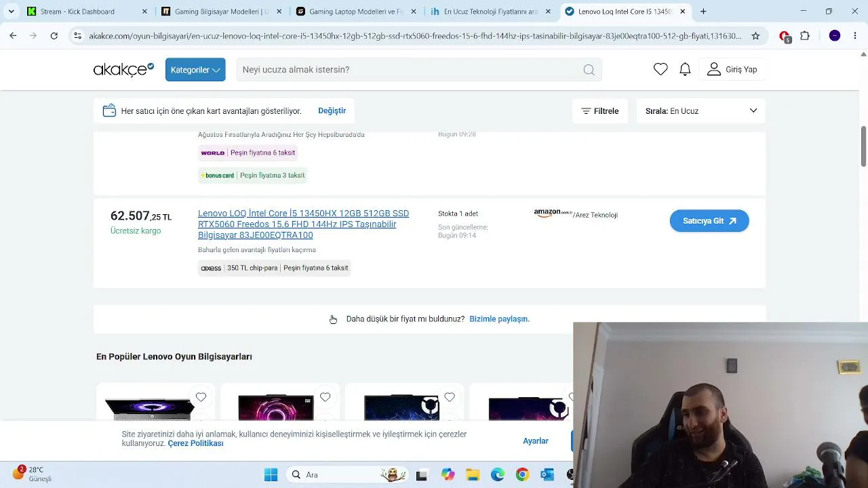This screenshot has height=488, width=868.
Task: Click the browser address bar URL
Action: tap(415, 36)
